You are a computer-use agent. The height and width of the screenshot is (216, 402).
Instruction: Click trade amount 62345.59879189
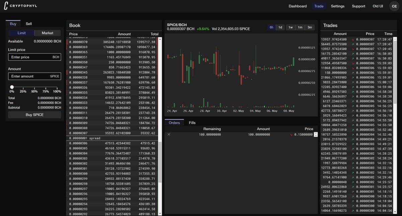[334, 153]
